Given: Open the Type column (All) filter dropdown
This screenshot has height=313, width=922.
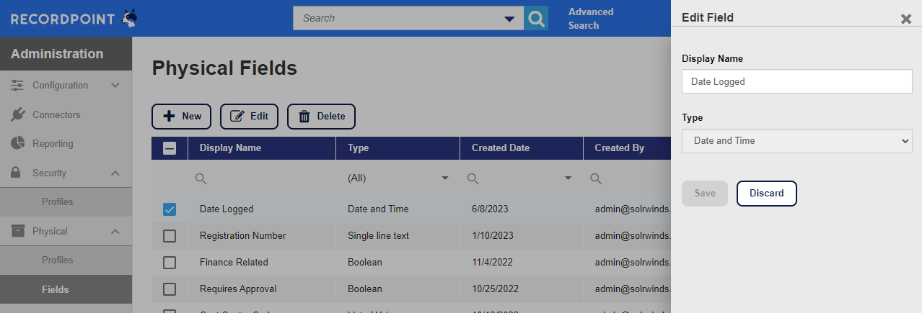Looking at the screenshot, I should tap(444, 178).
